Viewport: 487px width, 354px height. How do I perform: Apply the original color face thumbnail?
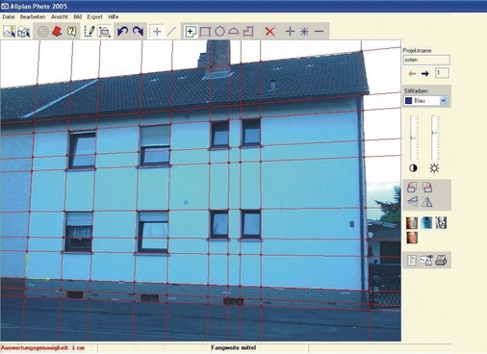click(x=412, y=238)
